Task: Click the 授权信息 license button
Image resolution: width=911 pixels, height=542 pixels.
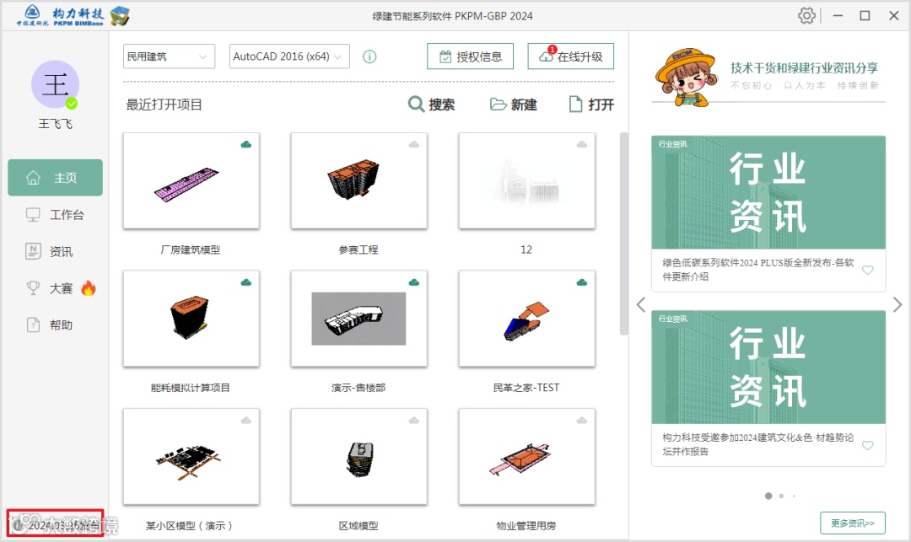Action: click(x=470, y=56)
